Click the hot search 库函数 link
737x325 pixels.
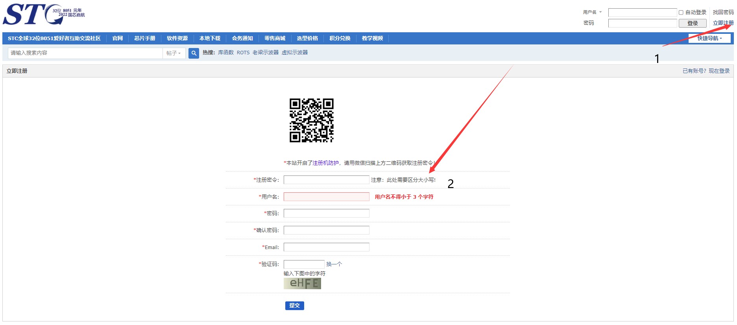(x=226, y=52)
